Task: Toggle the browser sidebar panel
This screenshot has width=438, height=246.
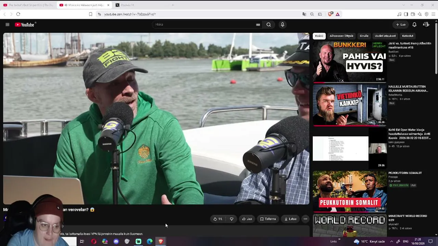Action: click(406, 14)
